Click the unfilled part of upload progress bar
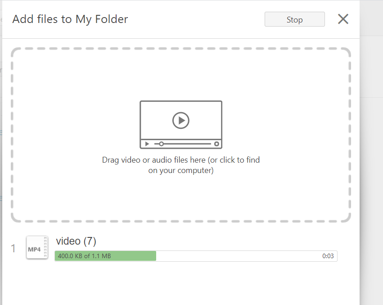The width and height of the screenshot is (383, 305). click(x=247, y=256)
